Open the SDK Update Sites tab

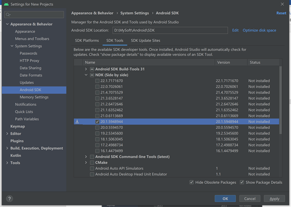(145, 40)
